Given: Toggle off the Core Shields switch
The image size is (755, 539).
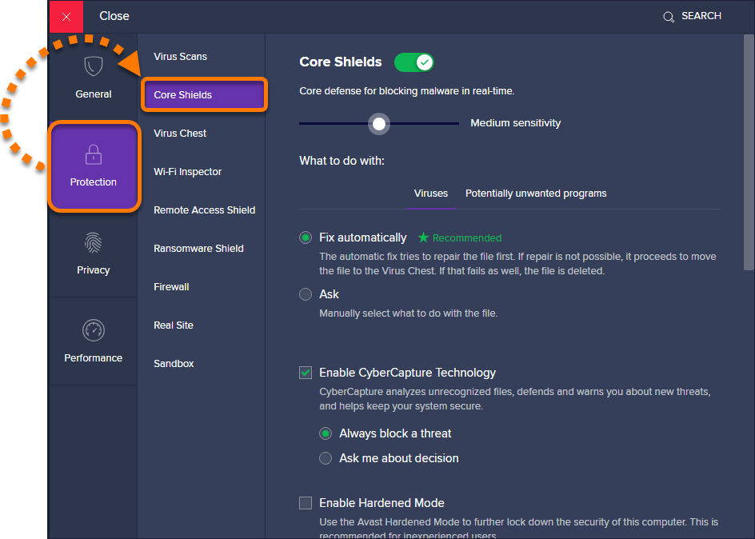Looking at the screenshot, I should (x=413, y=62).
